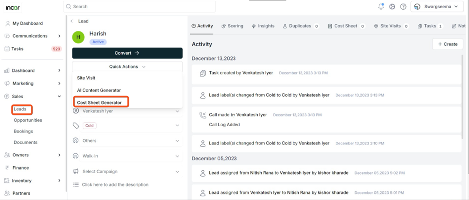Image resolution: width=469 pixels, height=200 pixels.
Task: Expand the Owners sidebar menu
Action: point(59,155)
